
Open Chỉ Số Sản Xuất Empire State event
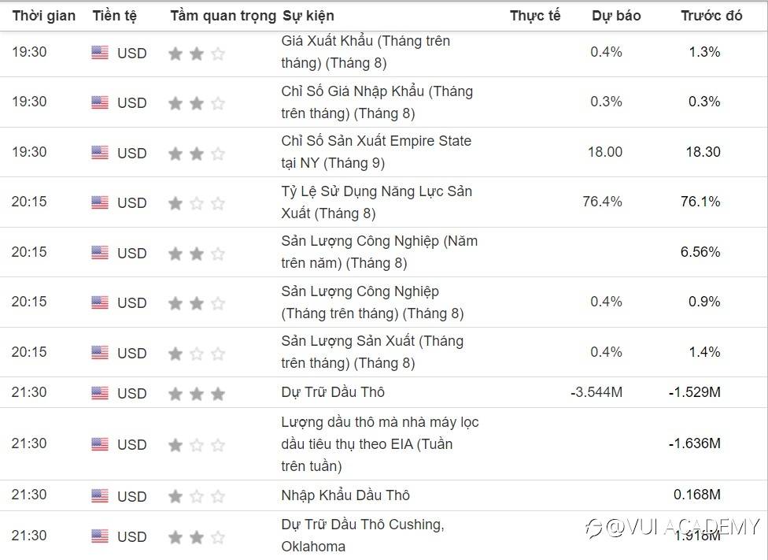point(376,152)
